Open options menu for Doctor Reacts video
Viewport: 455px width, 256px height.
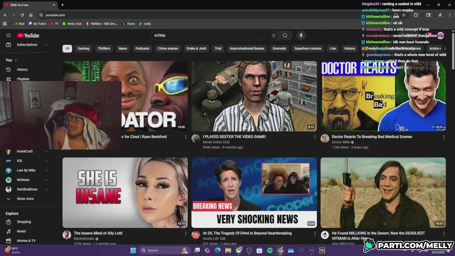pos(444,137)
